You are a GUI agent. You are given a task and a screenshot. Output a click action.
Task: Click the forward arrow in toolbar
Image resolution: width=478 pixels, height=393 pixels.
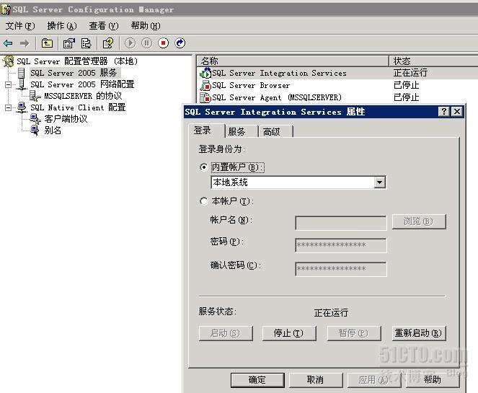25,43
